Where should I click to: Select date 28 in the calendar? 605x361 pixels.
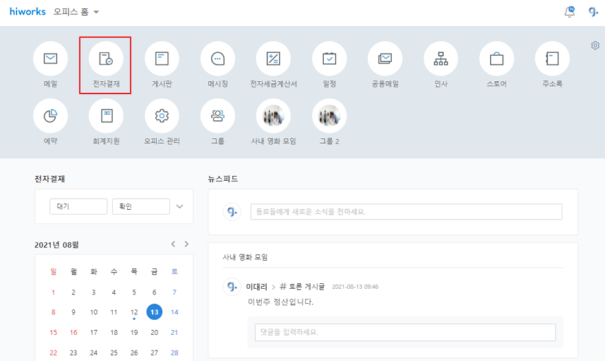[x=175, y=353]
